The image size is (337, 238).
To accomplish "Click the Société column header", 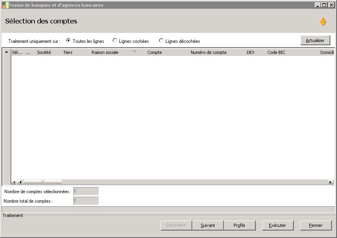I will (44, 52).
